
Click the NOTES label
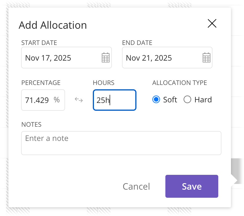pyautogui.click(x=31, y=125)
